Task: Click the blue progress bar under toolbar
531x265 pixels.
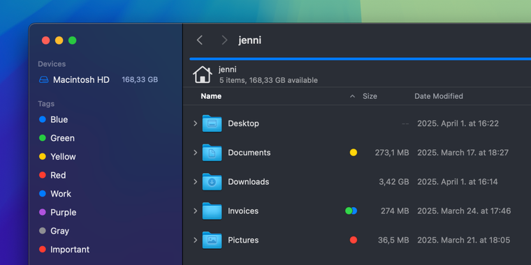Action: (x=360, y=59)
